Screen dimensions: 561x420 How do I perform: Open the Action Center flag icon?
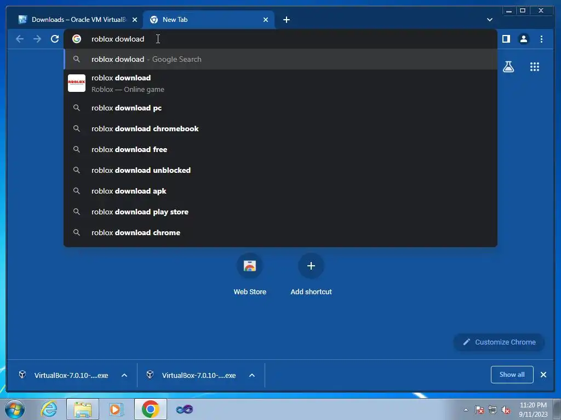click(x=479, y=410)
